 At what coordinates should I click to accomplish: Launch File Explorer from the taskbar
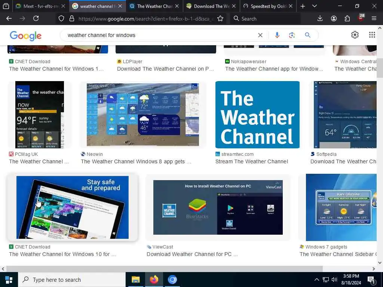(135, 280)
